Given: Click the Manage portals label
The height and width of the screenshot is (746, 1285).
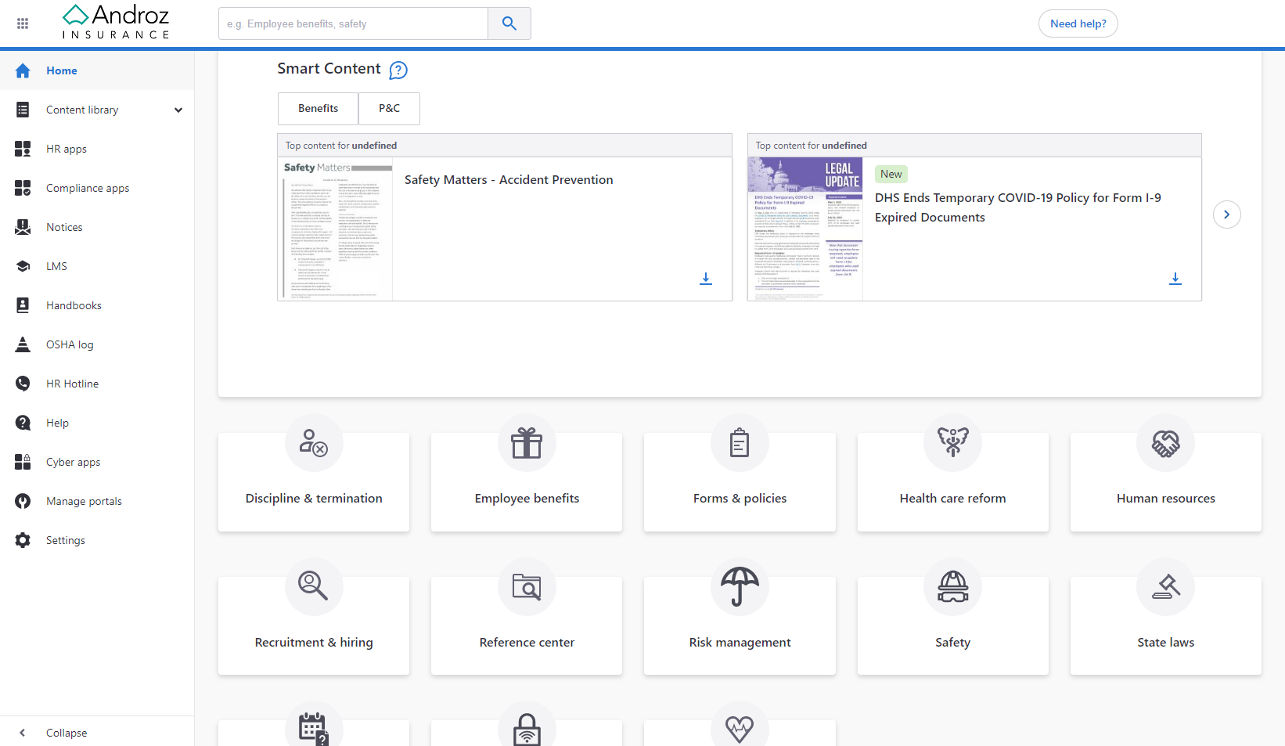Looking at the screenshot, I should (84, 501).
